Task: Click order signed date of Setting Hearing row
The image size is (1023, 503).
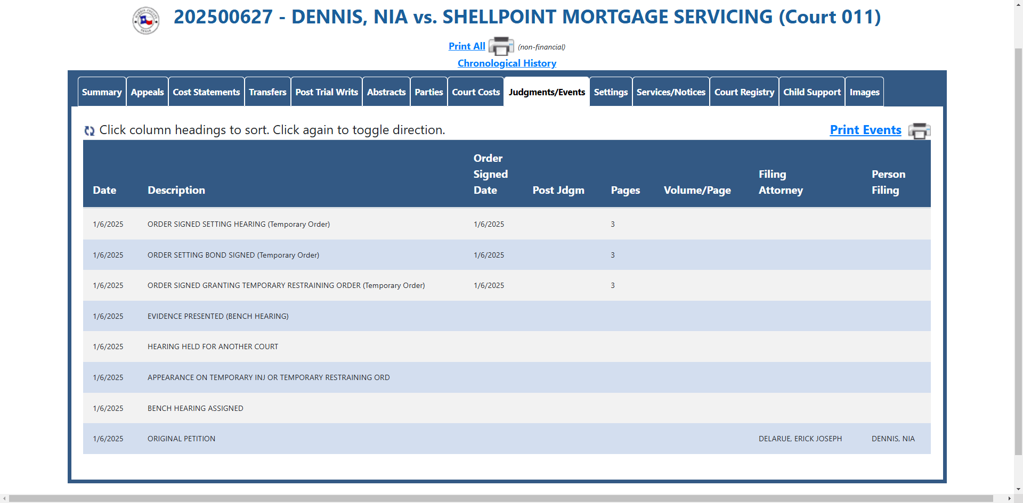Action: click(x=489, y=224)
